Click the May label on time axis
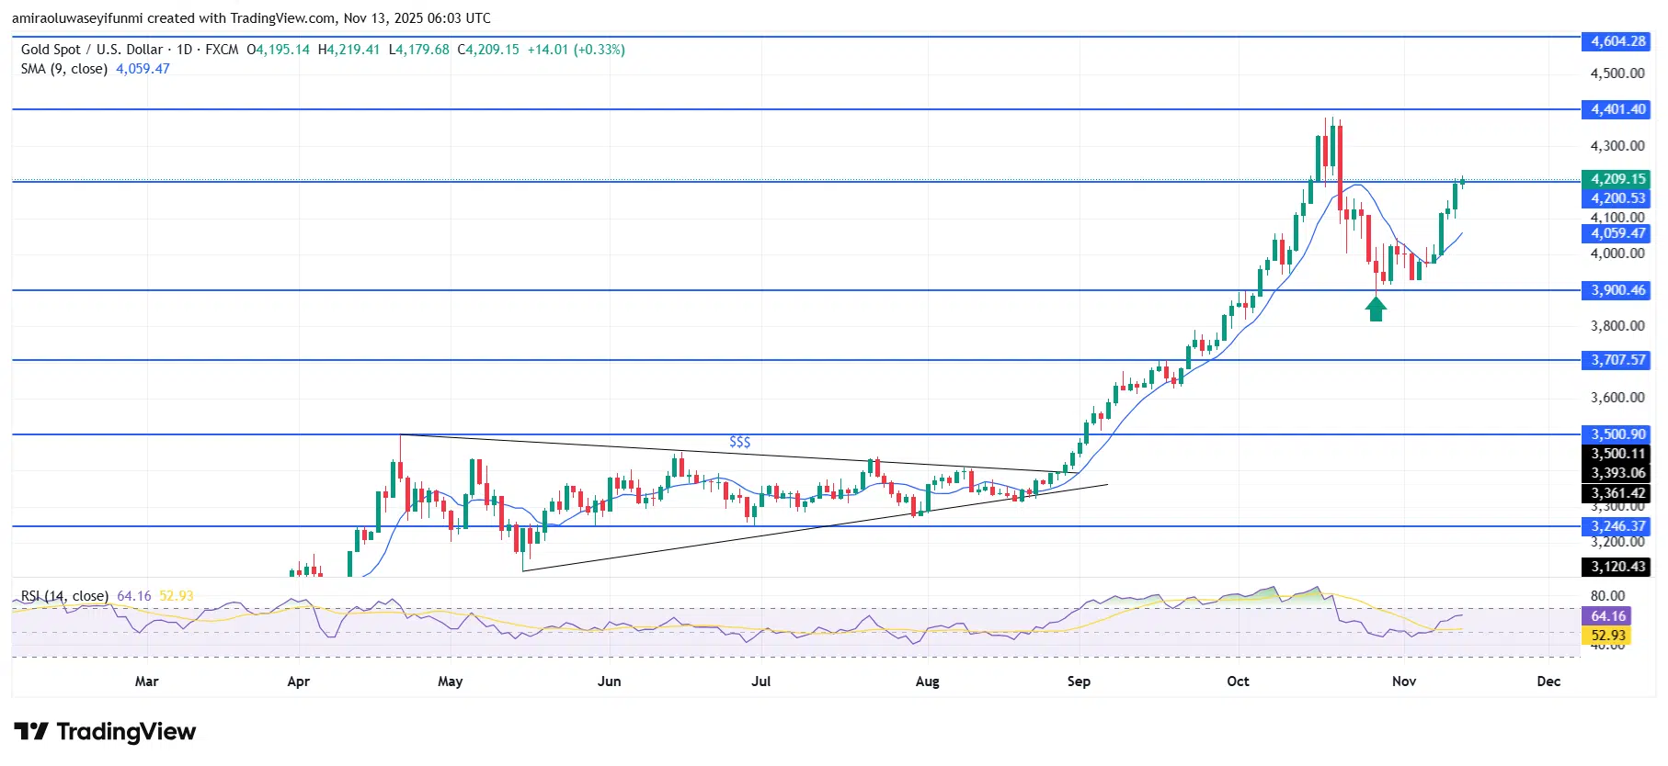 pos(450,682)
